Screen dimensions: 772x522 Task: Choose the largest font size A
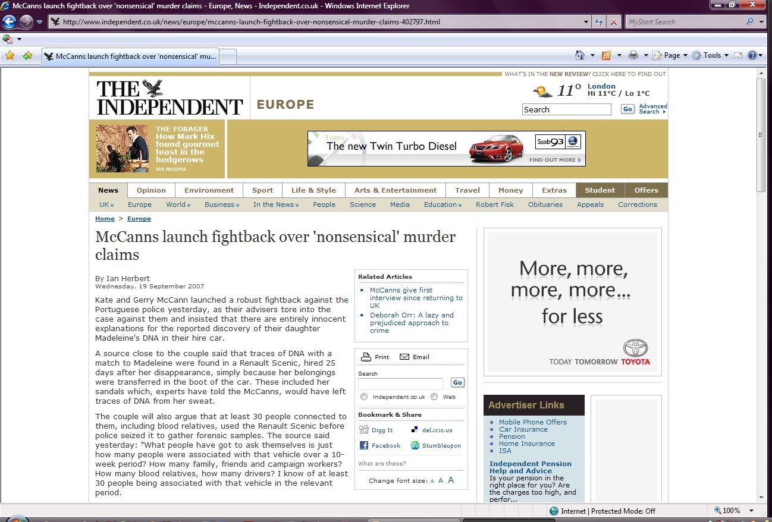[451, 480]
